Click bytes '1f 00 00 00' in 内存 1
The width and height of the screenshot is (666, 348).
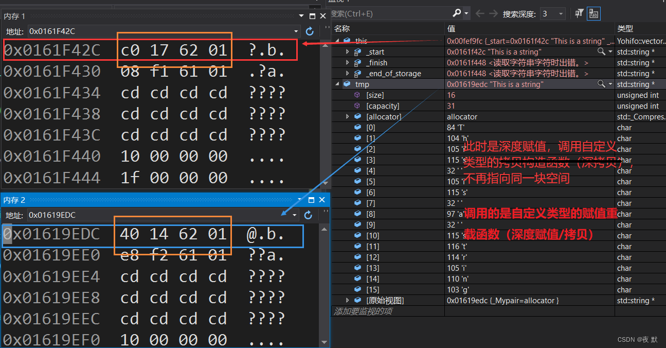[174, 178]
